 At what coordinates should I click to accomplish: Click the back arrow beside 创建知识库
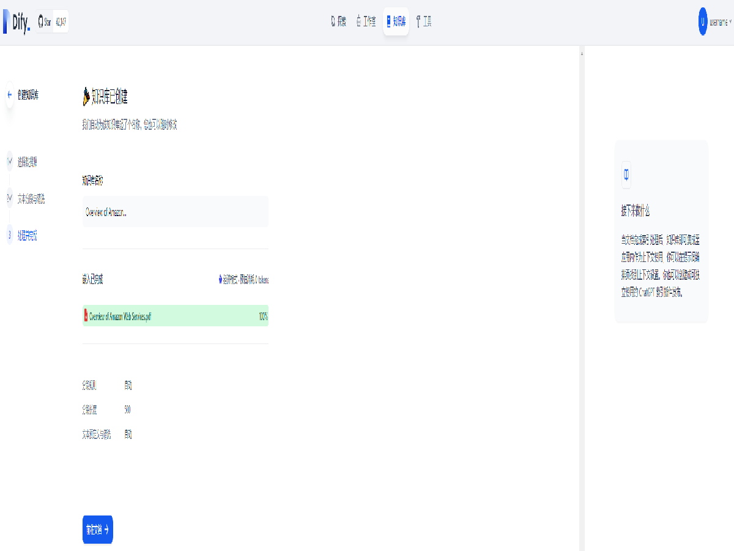pos(10,95)
